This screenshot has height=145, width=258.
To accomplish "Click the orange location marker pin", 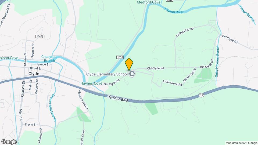I will pyautogui.click(x=129, y=64).
